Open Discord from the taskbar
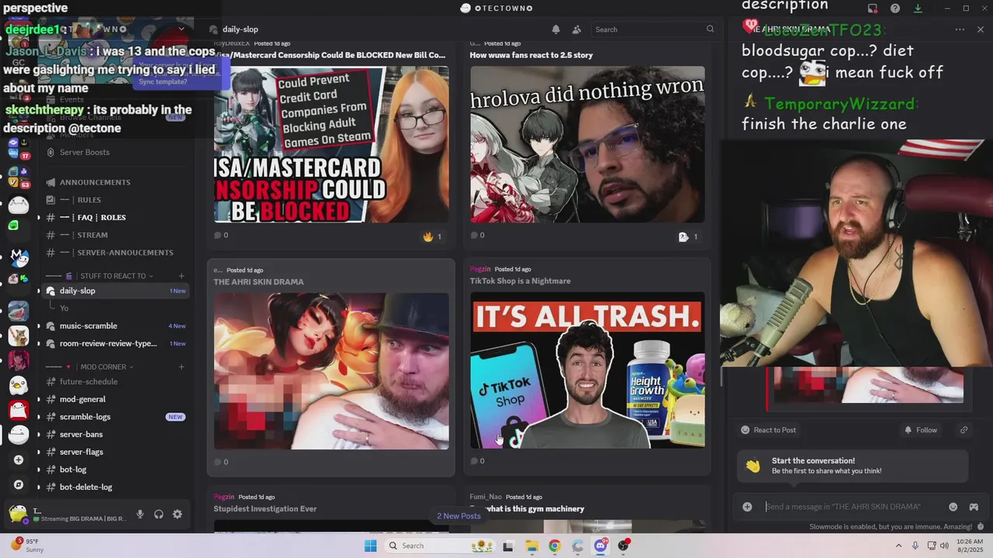Image resolution: width=993 pixels, height=558 pixels. [600, 546]
